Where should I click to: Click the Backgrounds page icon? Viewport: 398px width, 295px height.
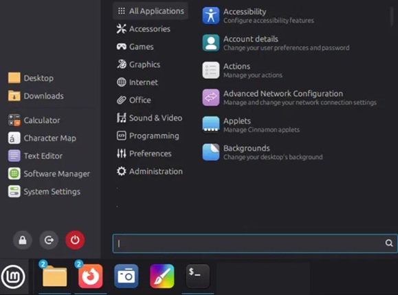click(210, 152)
